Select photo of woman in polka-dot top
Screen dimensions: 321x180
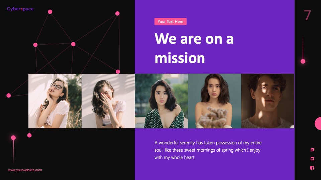click(x=161, y=101)
